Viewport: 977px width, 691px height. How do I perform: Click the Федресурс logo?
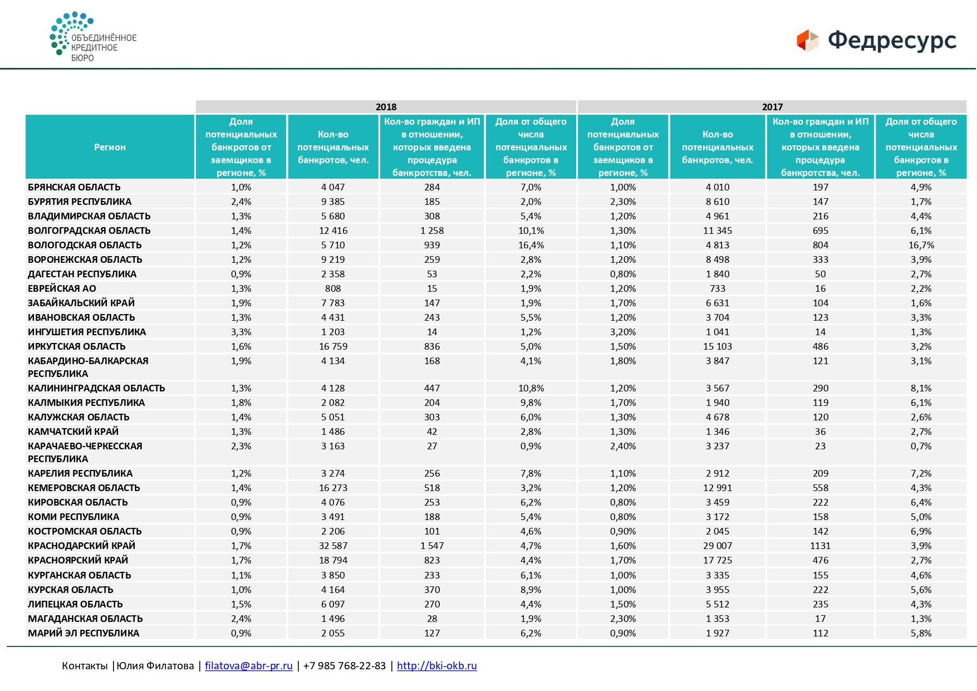point(876,40)
